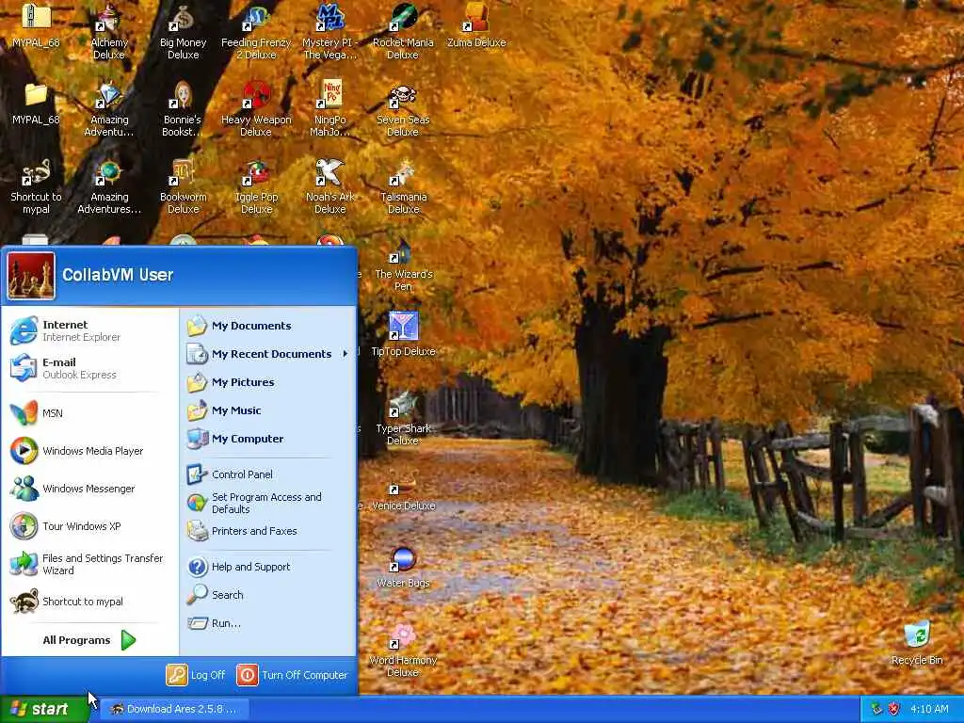The image size is (964, 723).
Task: Select Amazing Adventu... diamond icon
Action: (109, 108)
